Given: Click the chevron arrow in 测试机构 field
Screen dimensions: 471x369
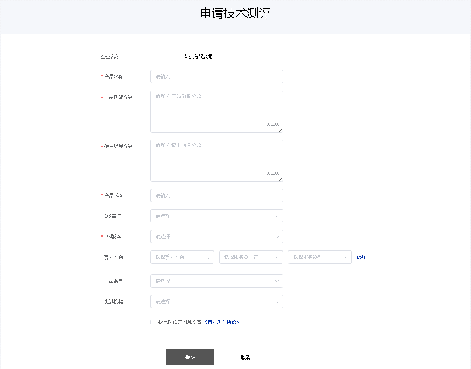Looking at the screenshot, I should pos(277,302).
